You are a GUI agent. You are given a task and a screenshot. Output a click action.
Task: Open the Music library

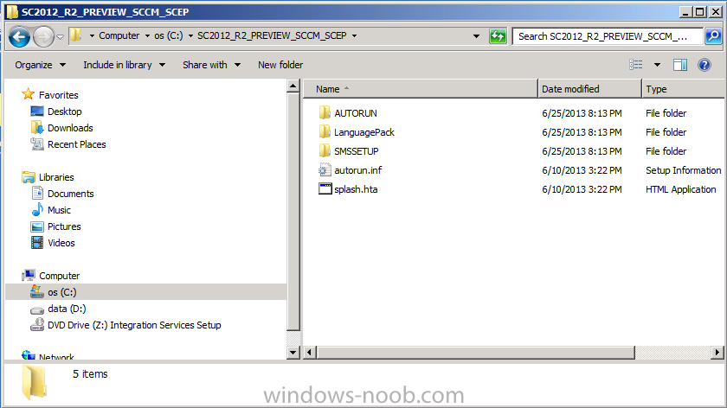pos(59,210)
